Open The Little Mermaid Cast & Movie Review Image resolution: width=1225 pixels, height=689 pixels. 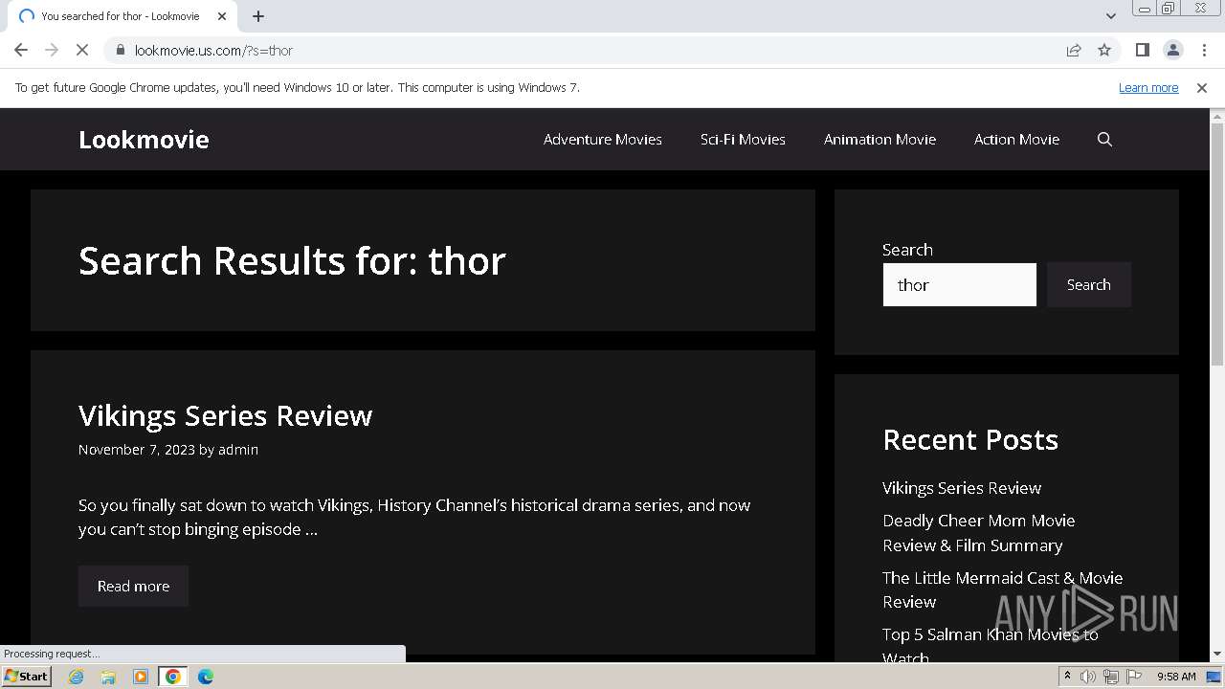[1002, 589]
